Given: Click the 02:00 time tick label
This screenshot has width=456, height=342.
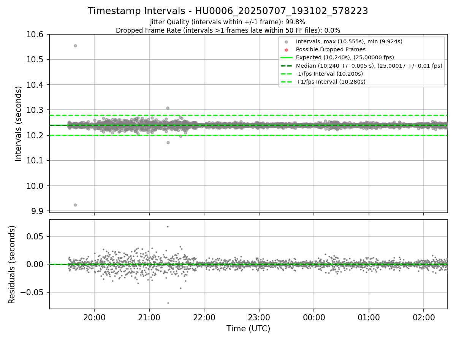Looking at the screenshot, I should point(424,317).
